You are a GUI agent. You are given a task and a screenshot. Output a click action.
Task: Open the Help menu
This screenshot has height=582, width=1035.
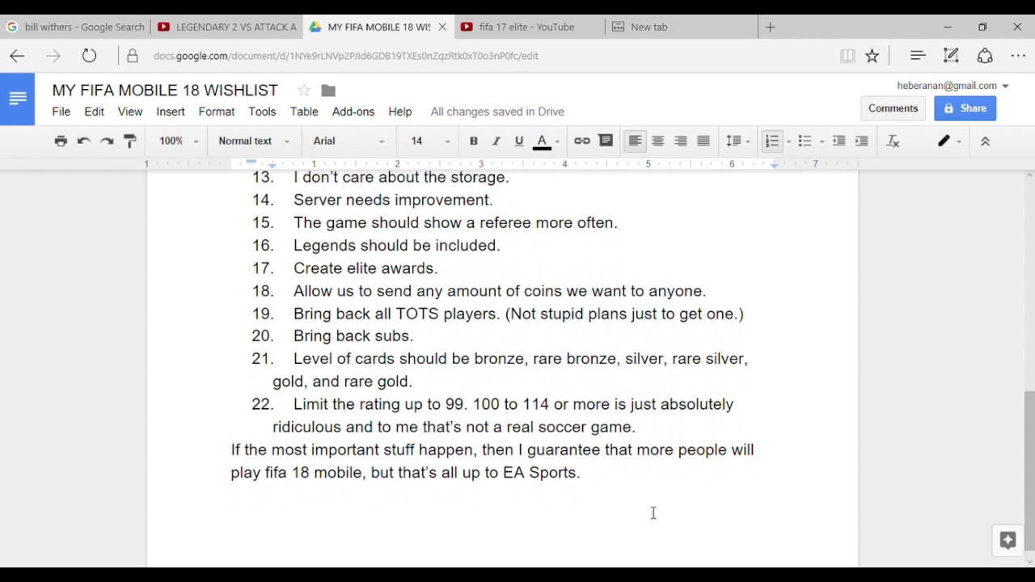click(x=400, y=112)
